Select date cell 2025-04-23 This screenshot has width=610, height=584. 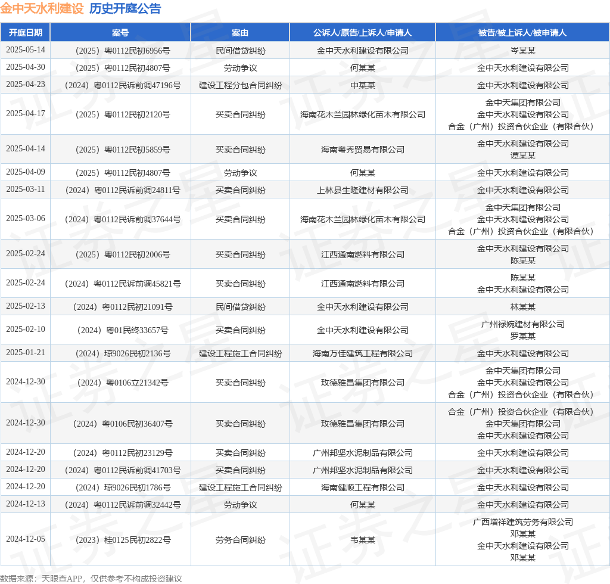(x=25, y=85)
